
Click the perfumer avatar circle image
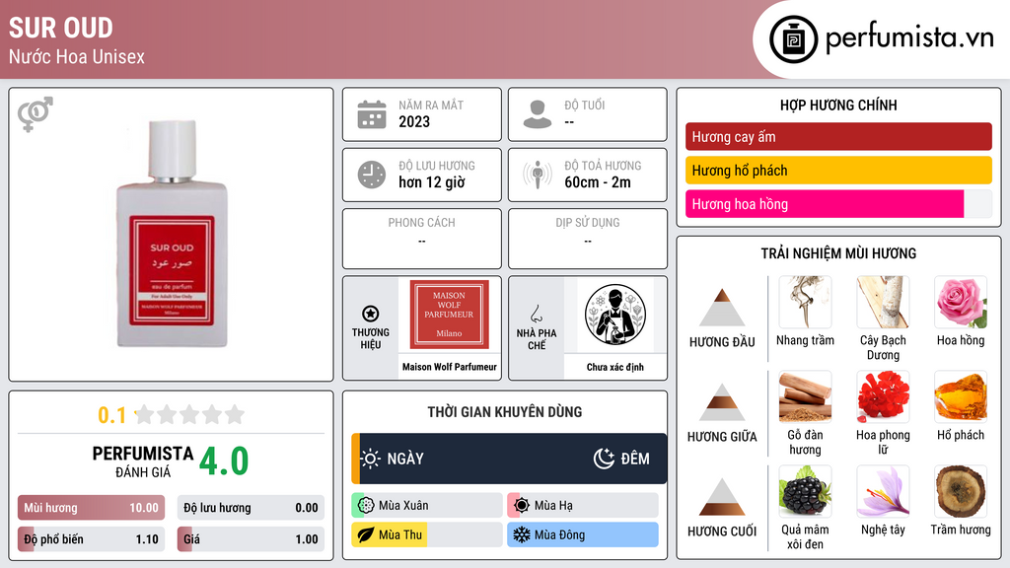click(x=615, y=315)
